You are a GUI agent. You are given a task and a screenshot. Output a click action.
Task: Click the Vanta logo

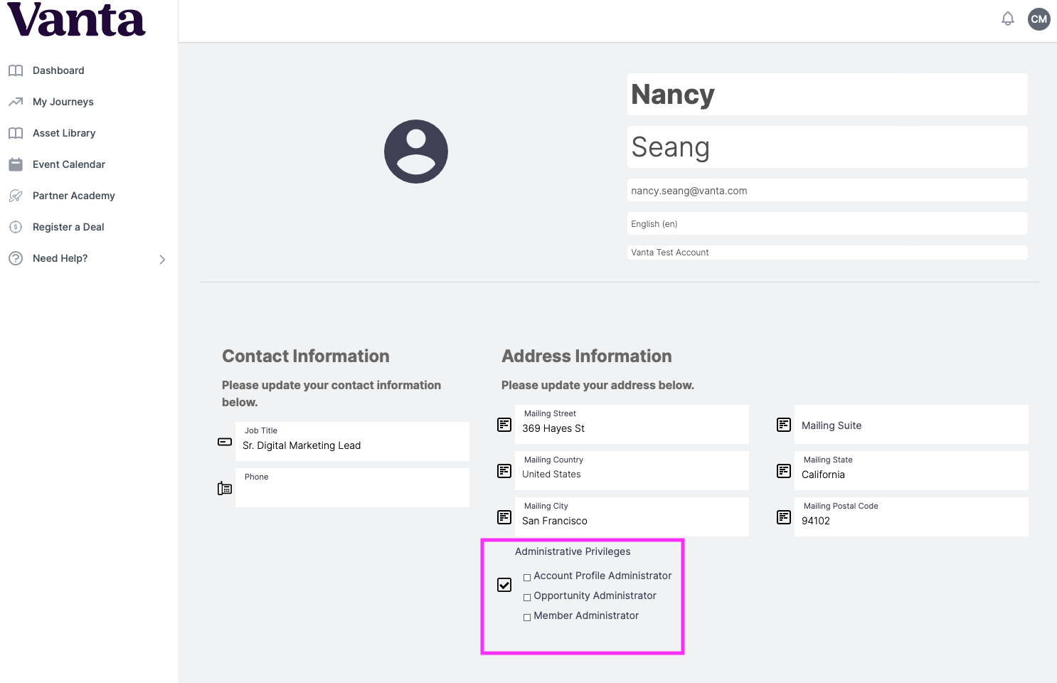click(x=76, y=19)
